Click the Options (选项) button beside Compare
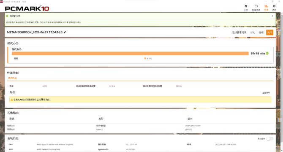 pos(261,33)
